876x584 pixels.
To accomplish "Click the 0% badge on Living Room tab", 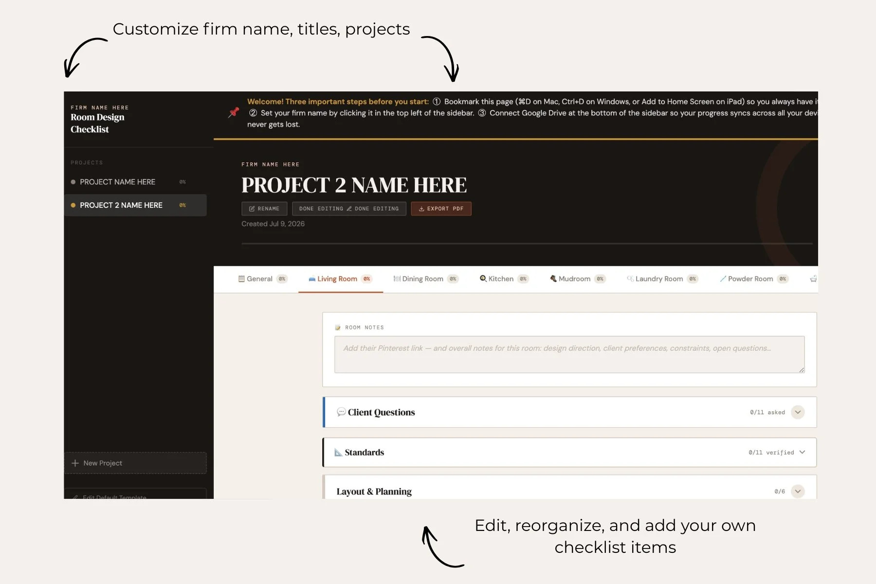I will point(367,279).
